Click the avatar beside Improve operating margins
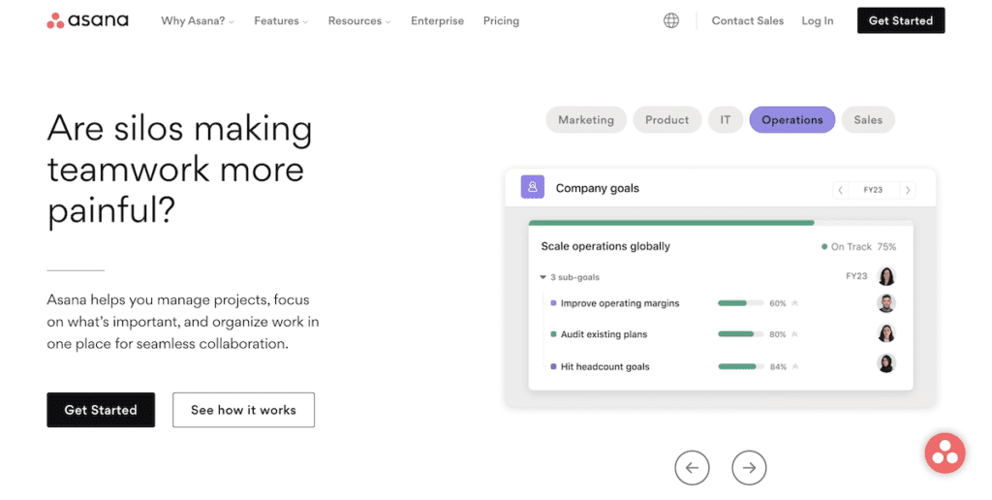992x500 pixels. click(x=886, y=303)
